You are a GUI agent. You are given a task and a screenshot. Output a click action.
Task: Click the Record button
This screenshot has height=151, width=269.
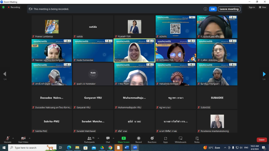(139, 140)
